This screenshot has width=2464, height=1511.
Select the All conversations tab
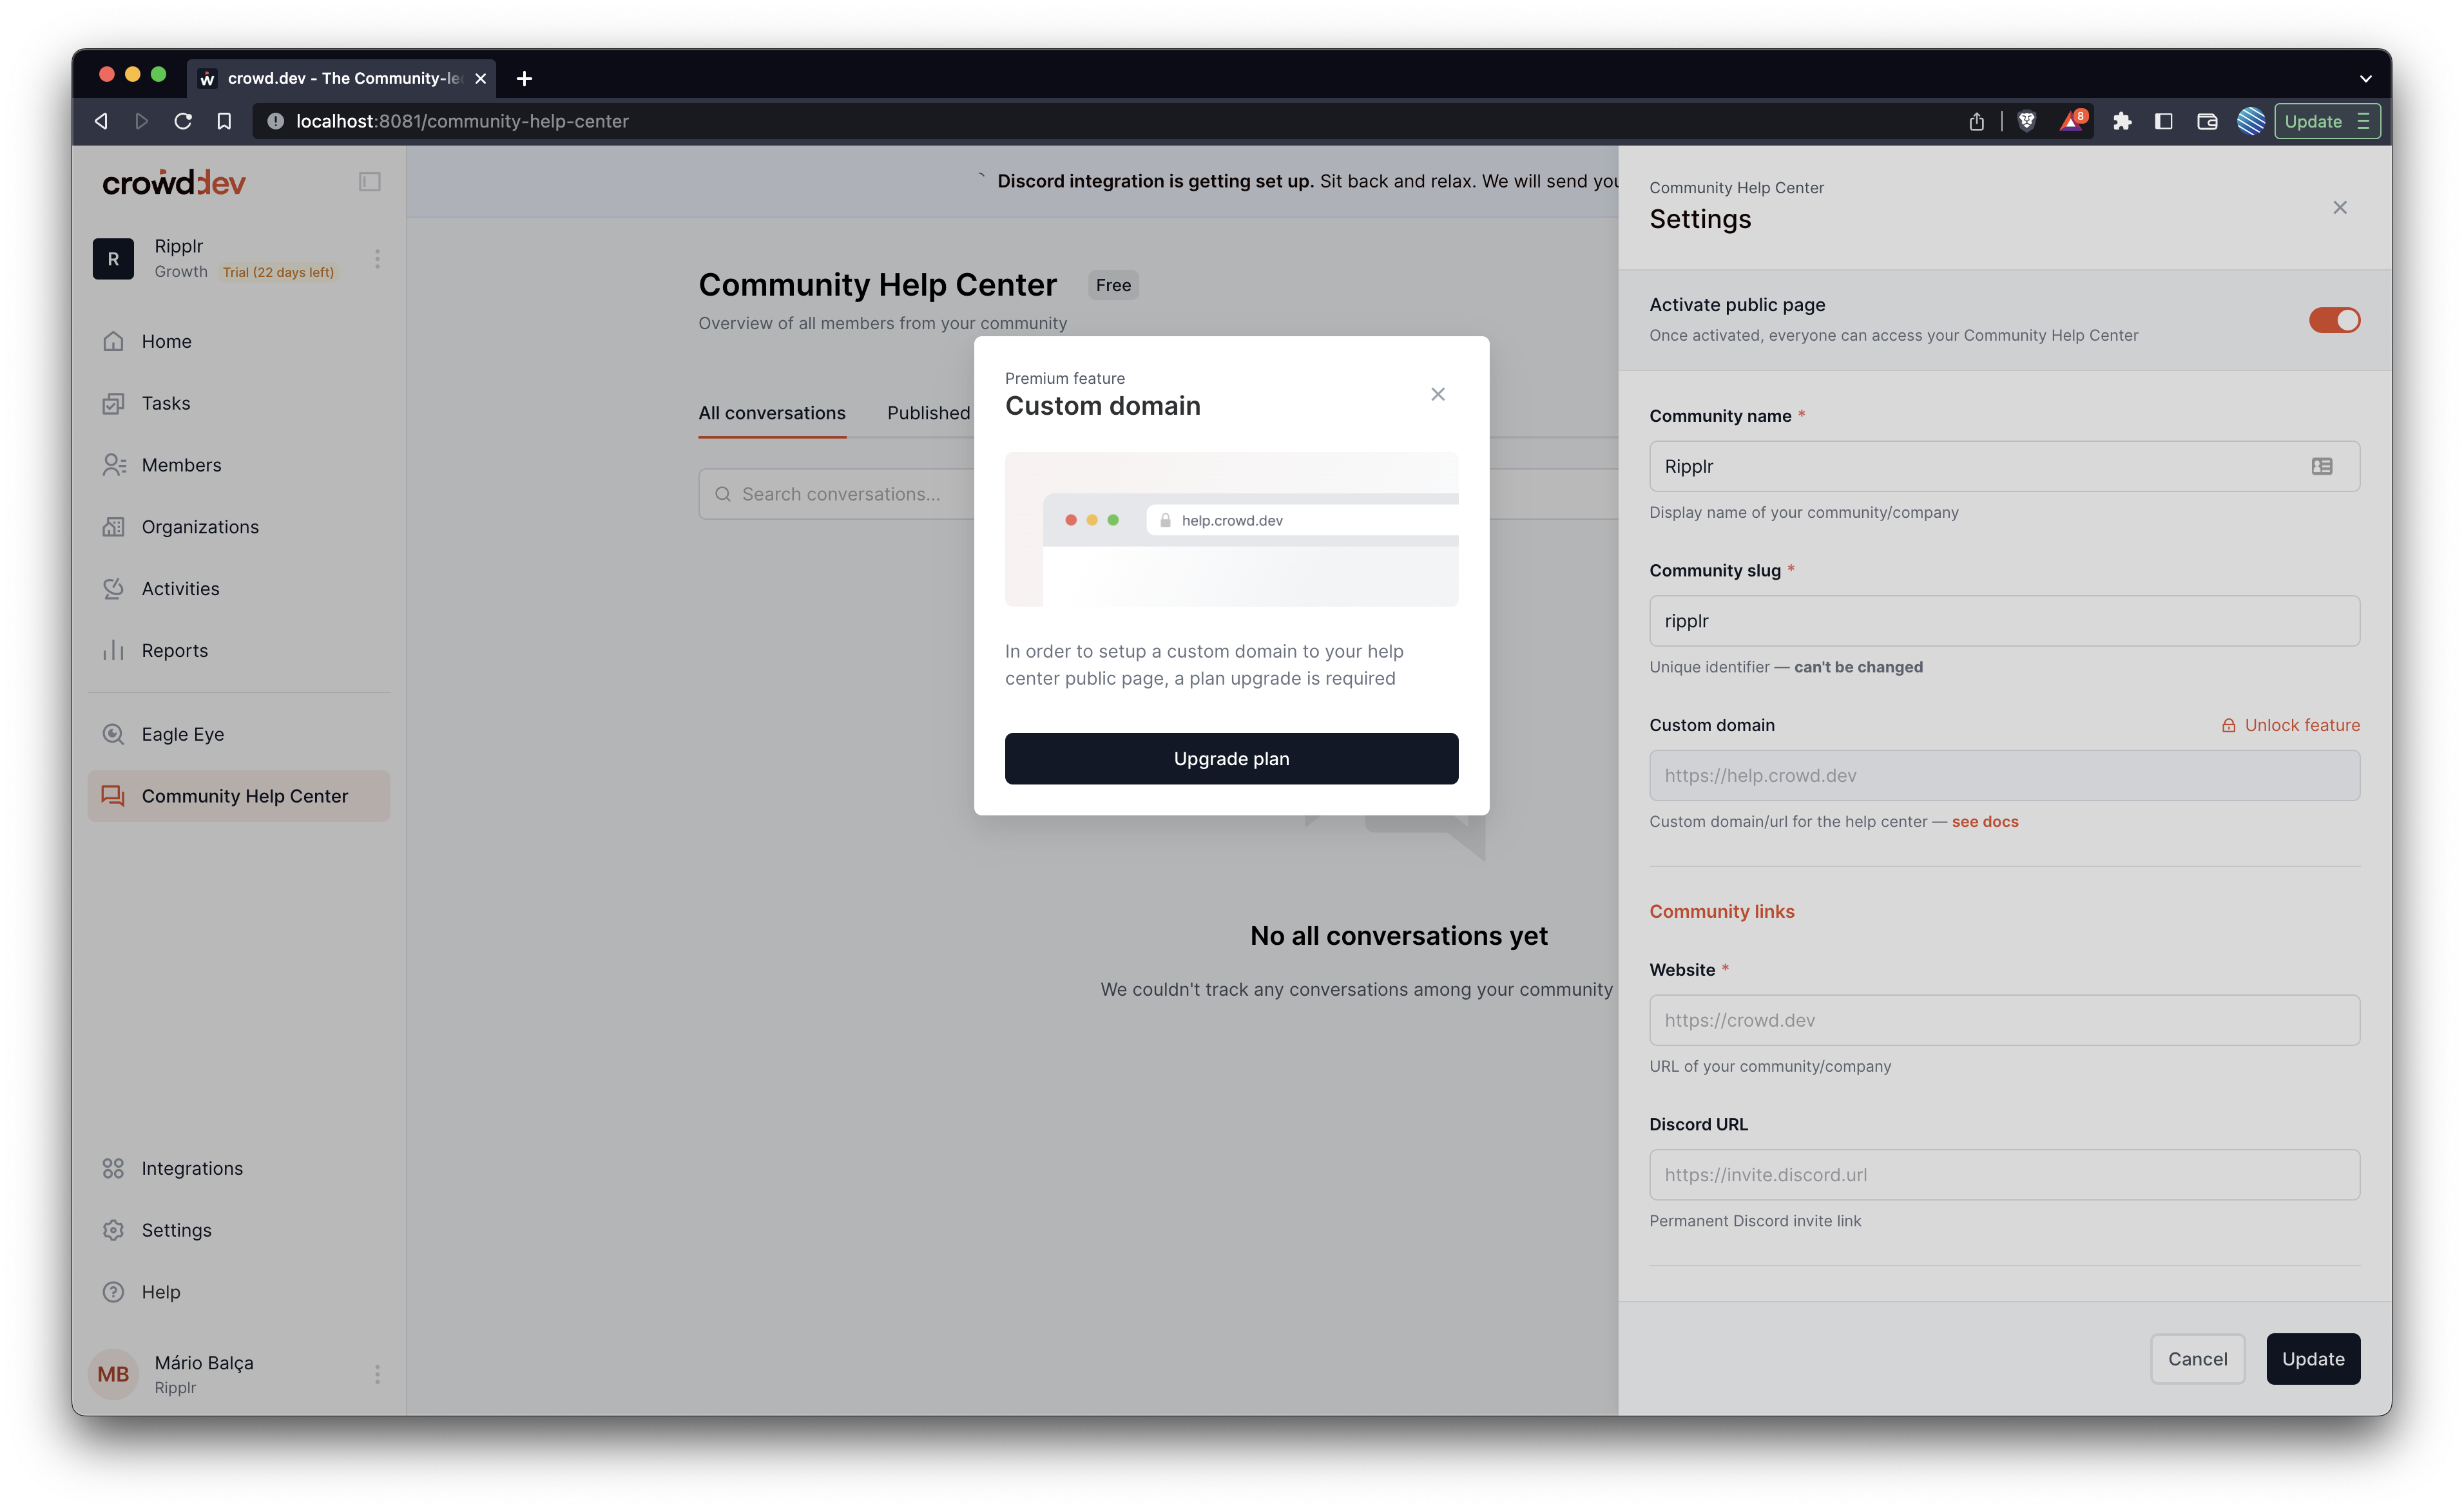pyautogui.click(x=771, y=413)
